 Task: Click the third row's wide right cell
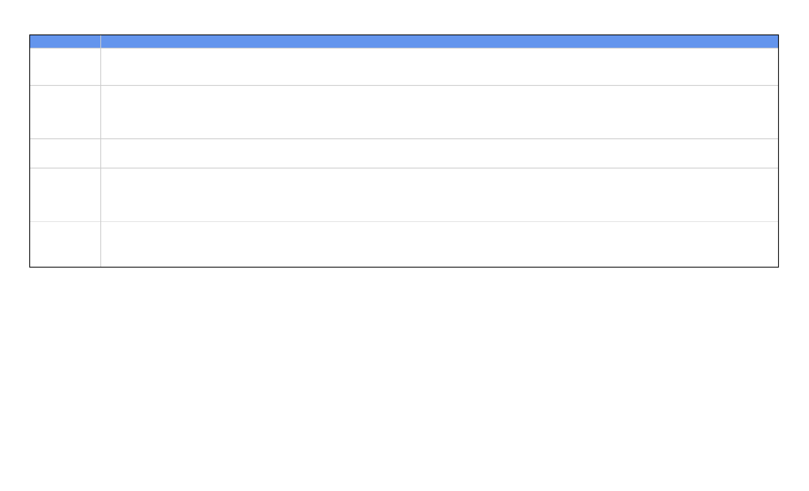coord(439,154)
